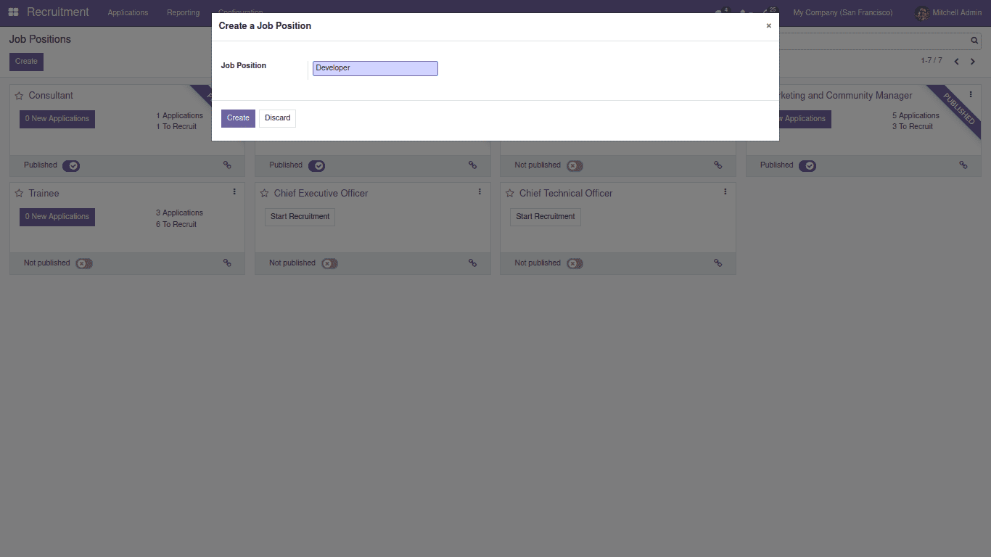Toggle Published switch on Consultant card
The image size is (991, 557).
tap(71, 165)
